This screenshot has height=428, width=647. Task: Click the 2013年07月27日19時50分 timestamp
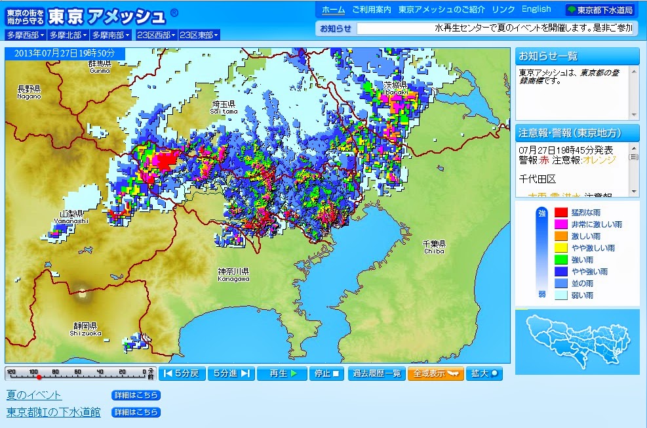pyautogui.click(x=65, y=53)
